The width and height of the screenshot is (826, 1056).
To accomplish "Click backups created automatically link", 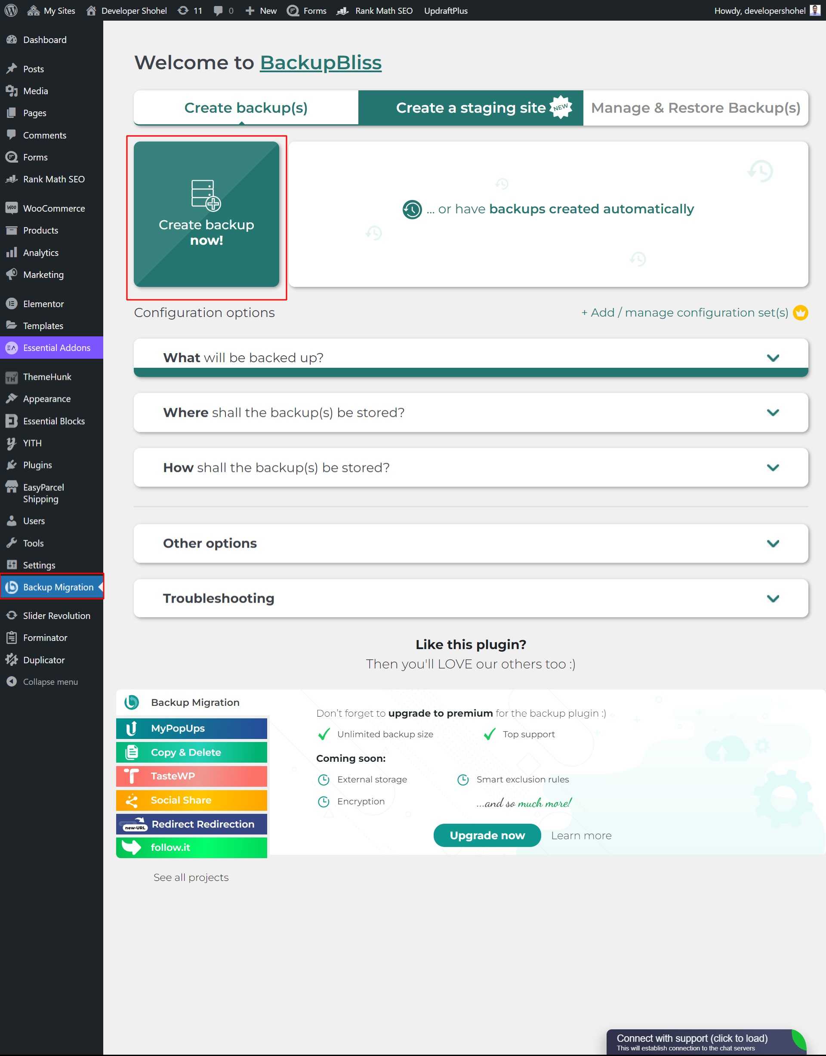I will [592, 209].
